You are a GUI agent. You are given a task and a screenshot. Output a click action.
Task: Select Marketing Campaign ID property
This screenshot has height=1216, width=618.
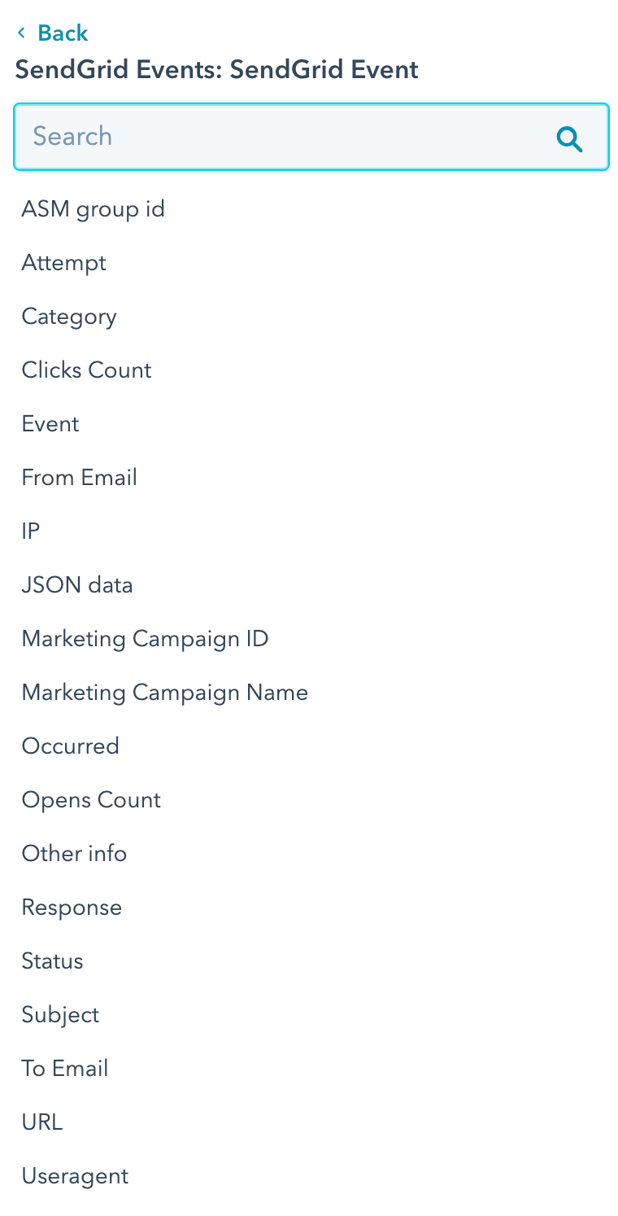coord(145,639)
